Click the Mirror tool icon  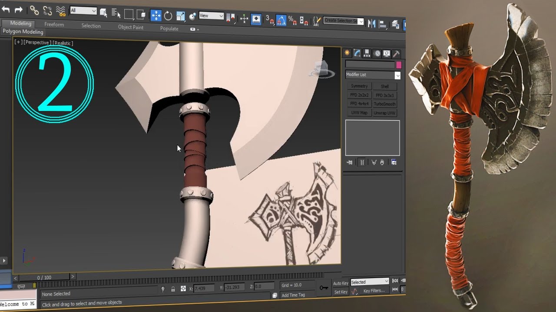tap(372, 23)
